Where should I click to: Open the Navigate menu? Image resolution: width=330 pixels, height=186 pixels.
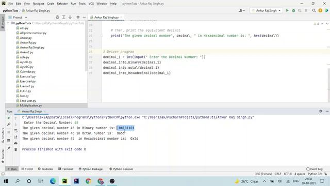(x=39, y=4)
